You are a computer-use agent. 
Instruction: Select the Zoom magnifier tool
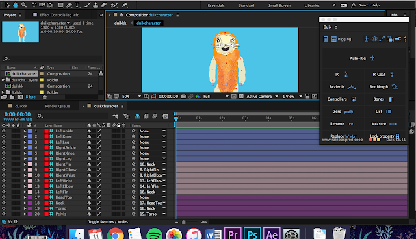pyautogui.click(x=24, y=5)
